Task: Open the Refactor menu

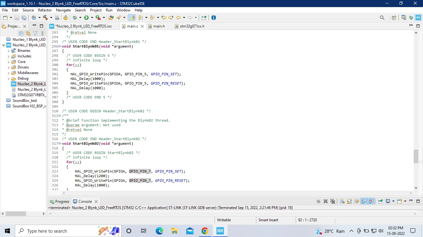Action: [45, 10]
